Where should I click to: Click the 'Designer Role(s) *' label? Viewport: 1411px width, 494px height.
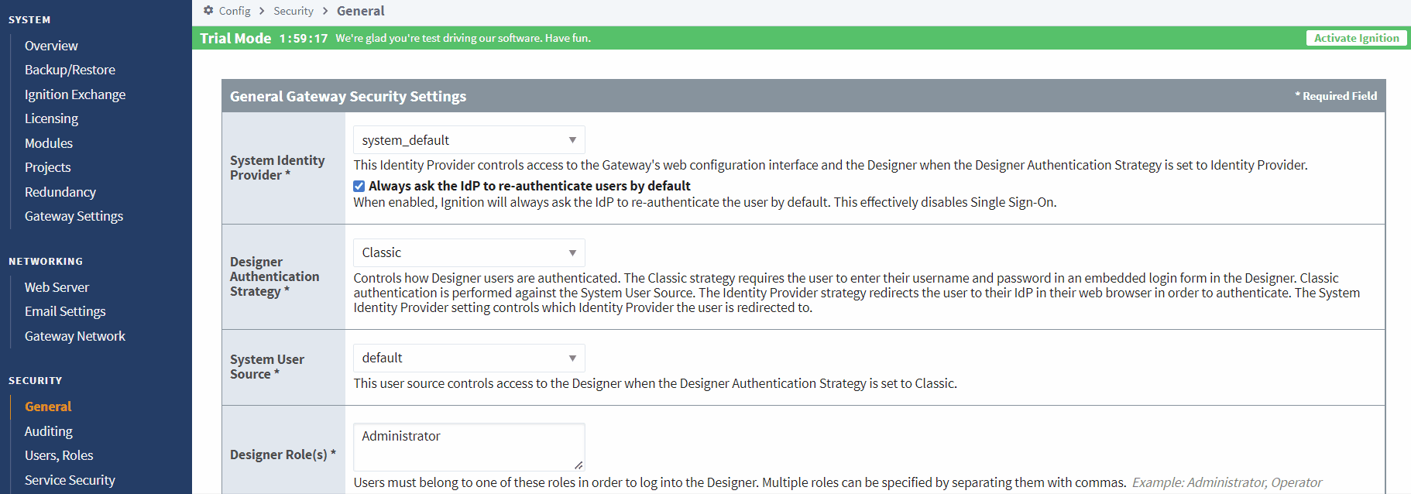point(283,455)
